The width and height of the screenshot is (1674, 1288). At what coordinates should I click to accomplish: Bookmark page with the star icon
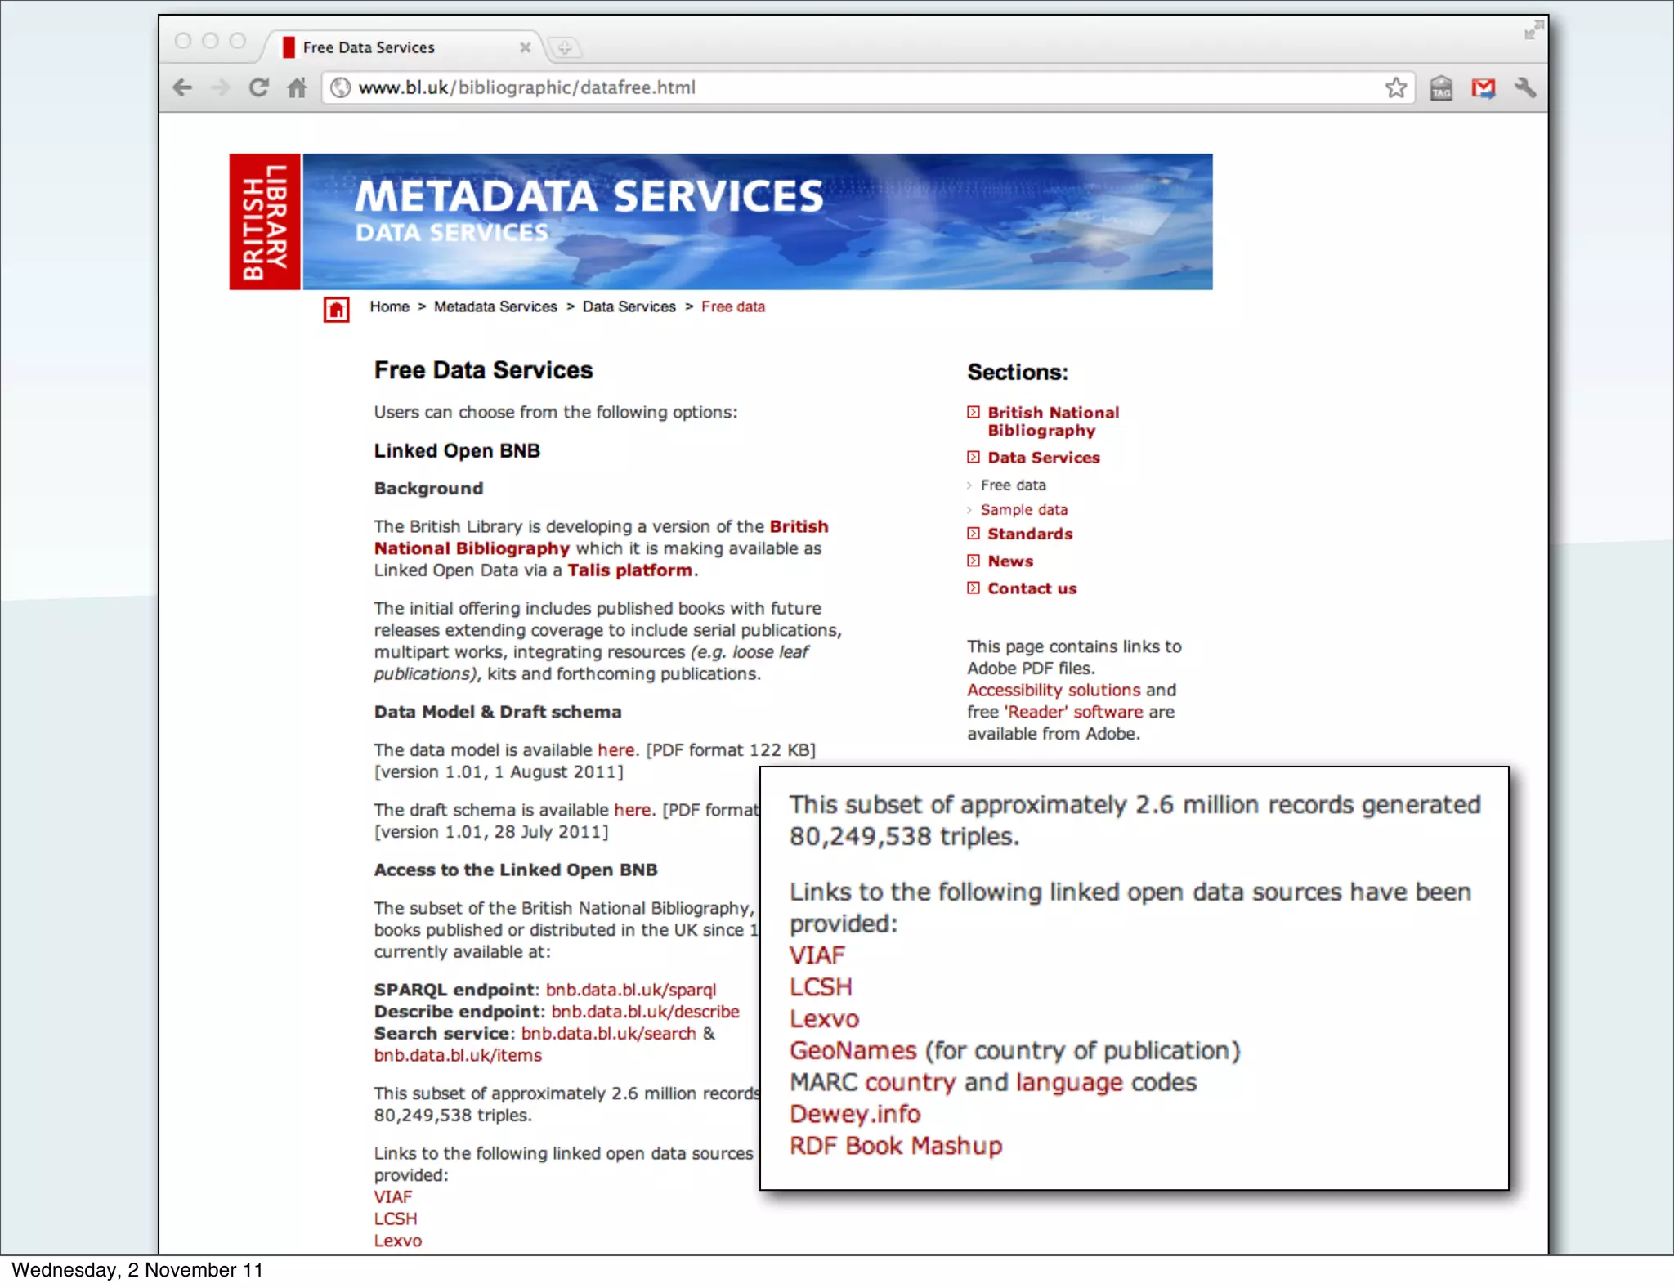click(1395, 87)
